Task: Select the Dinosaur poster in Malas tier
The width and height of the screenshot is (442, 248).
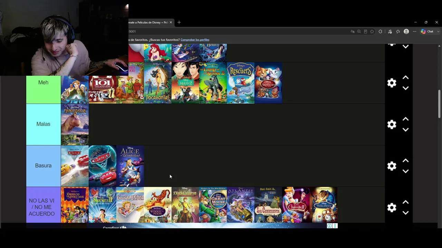Action: pos(75,124)
